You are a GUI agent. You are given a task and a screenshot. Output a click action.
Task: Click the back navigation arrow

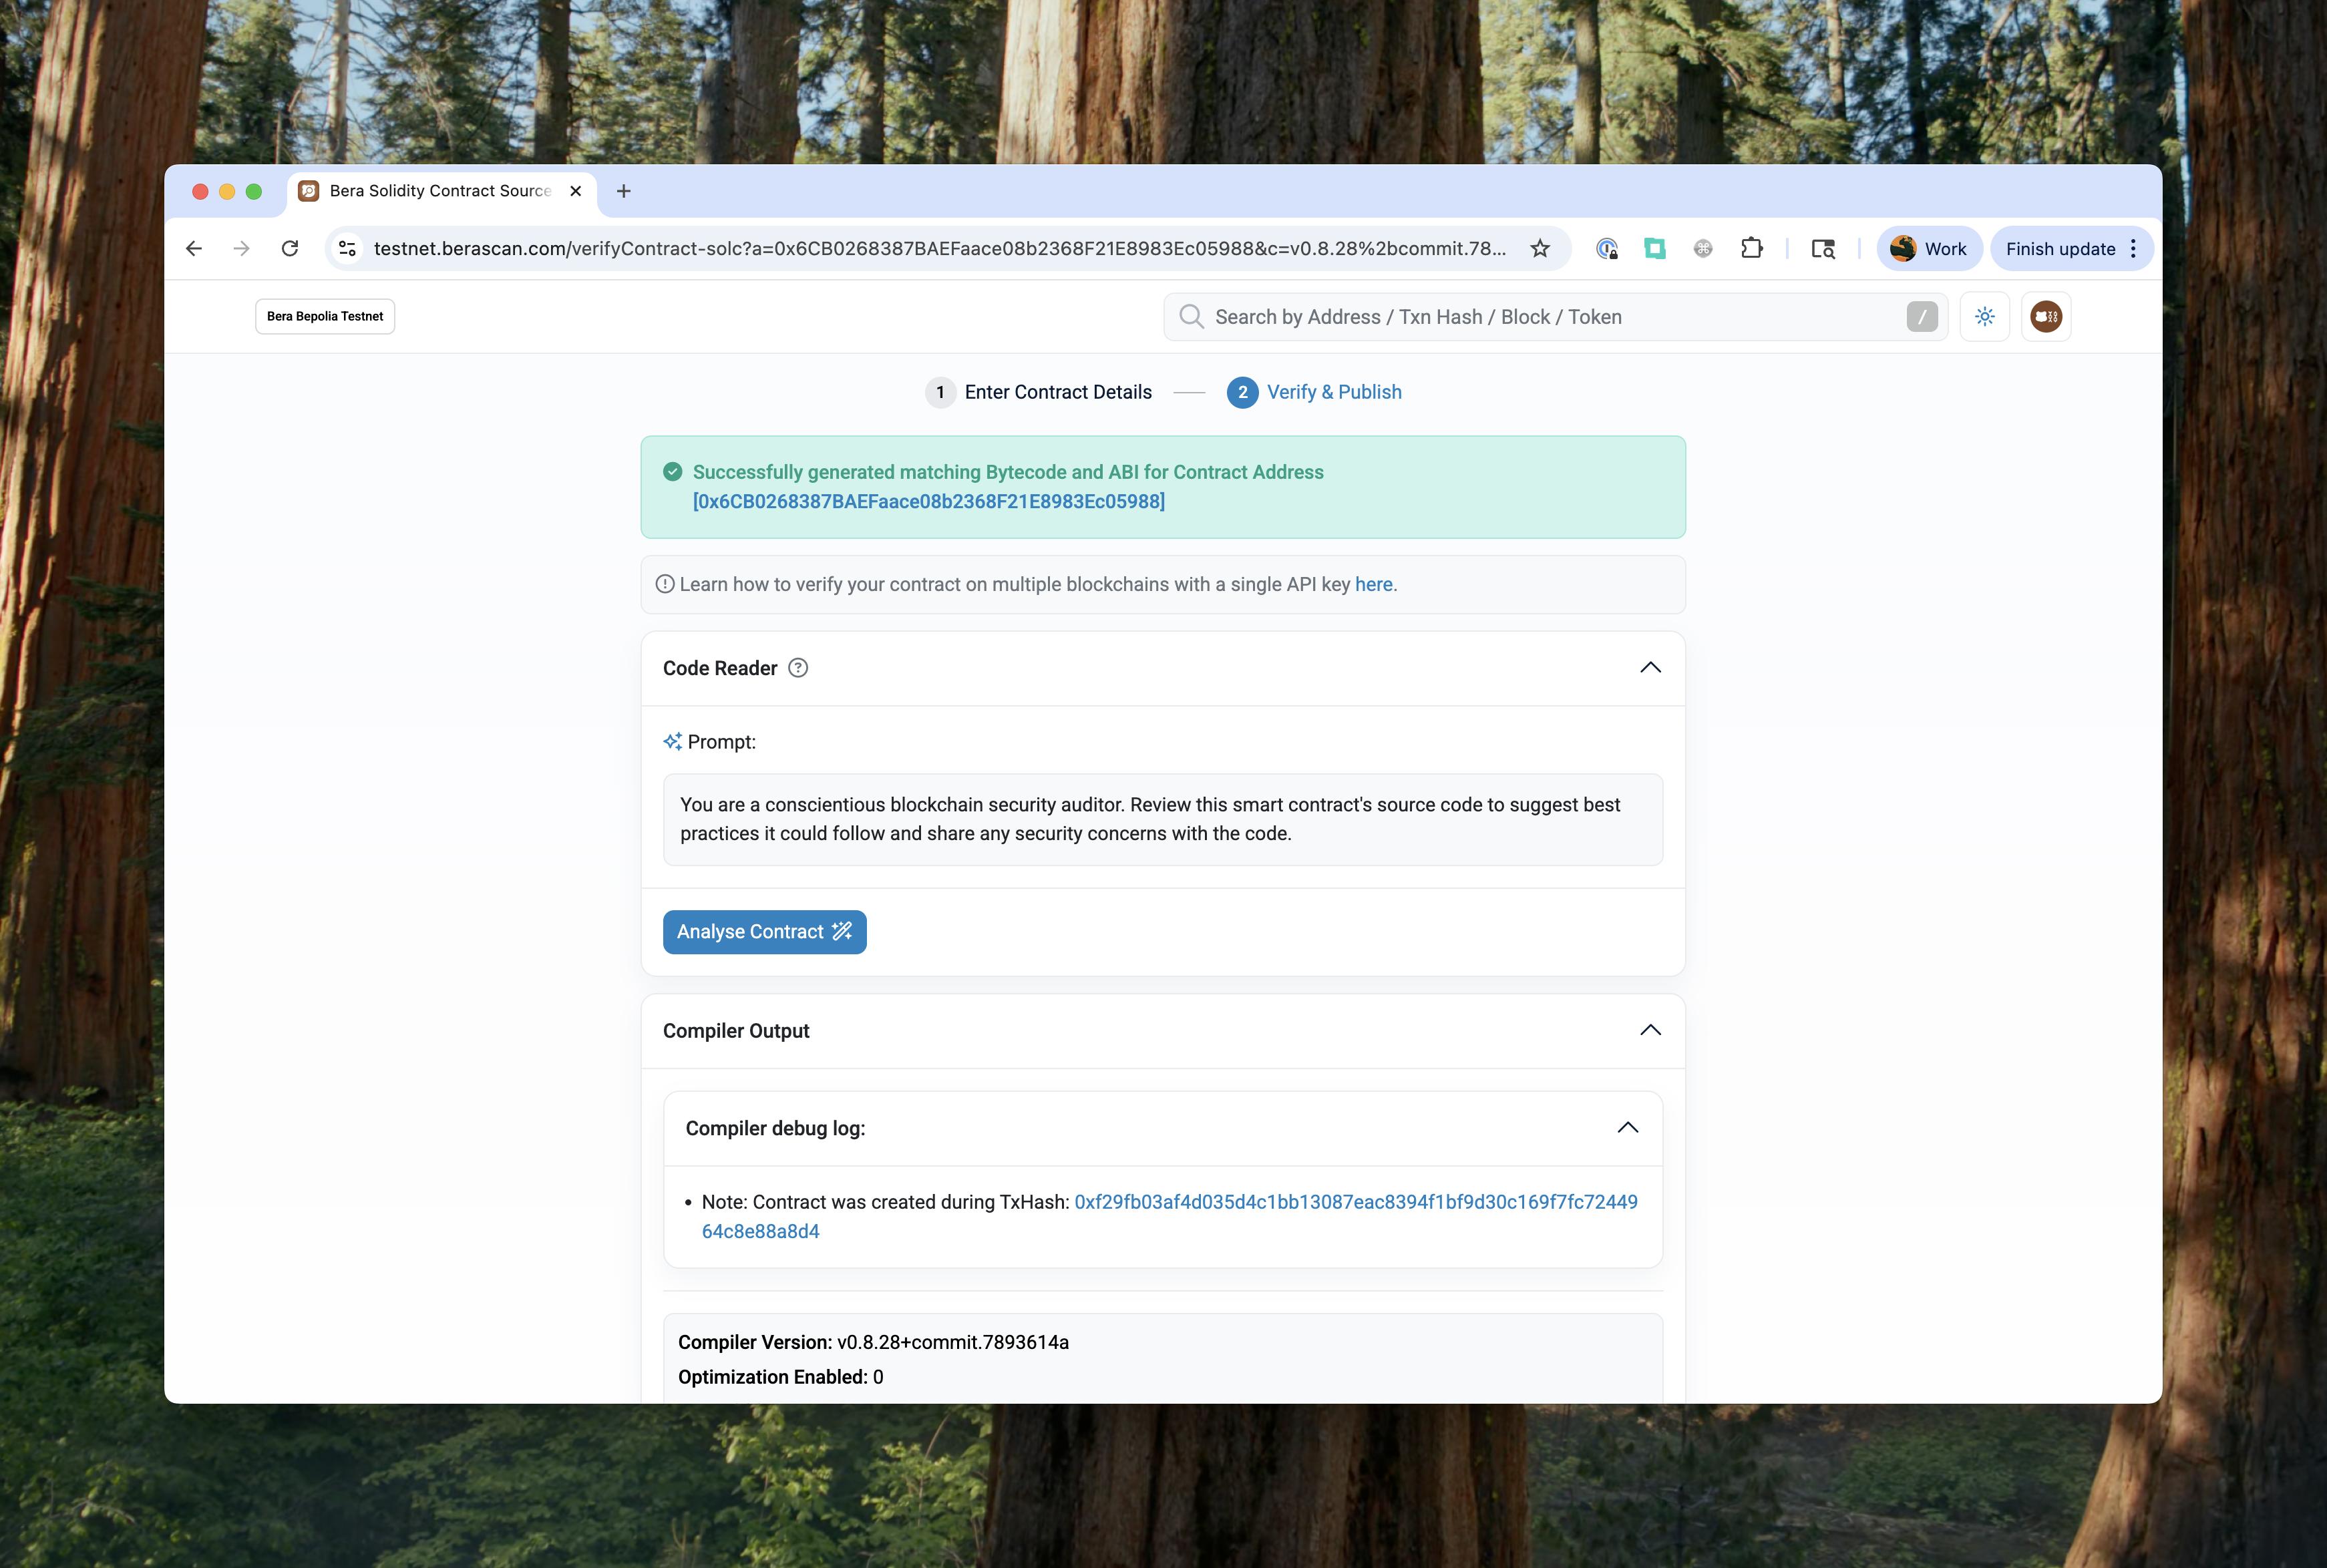(194, 249)
